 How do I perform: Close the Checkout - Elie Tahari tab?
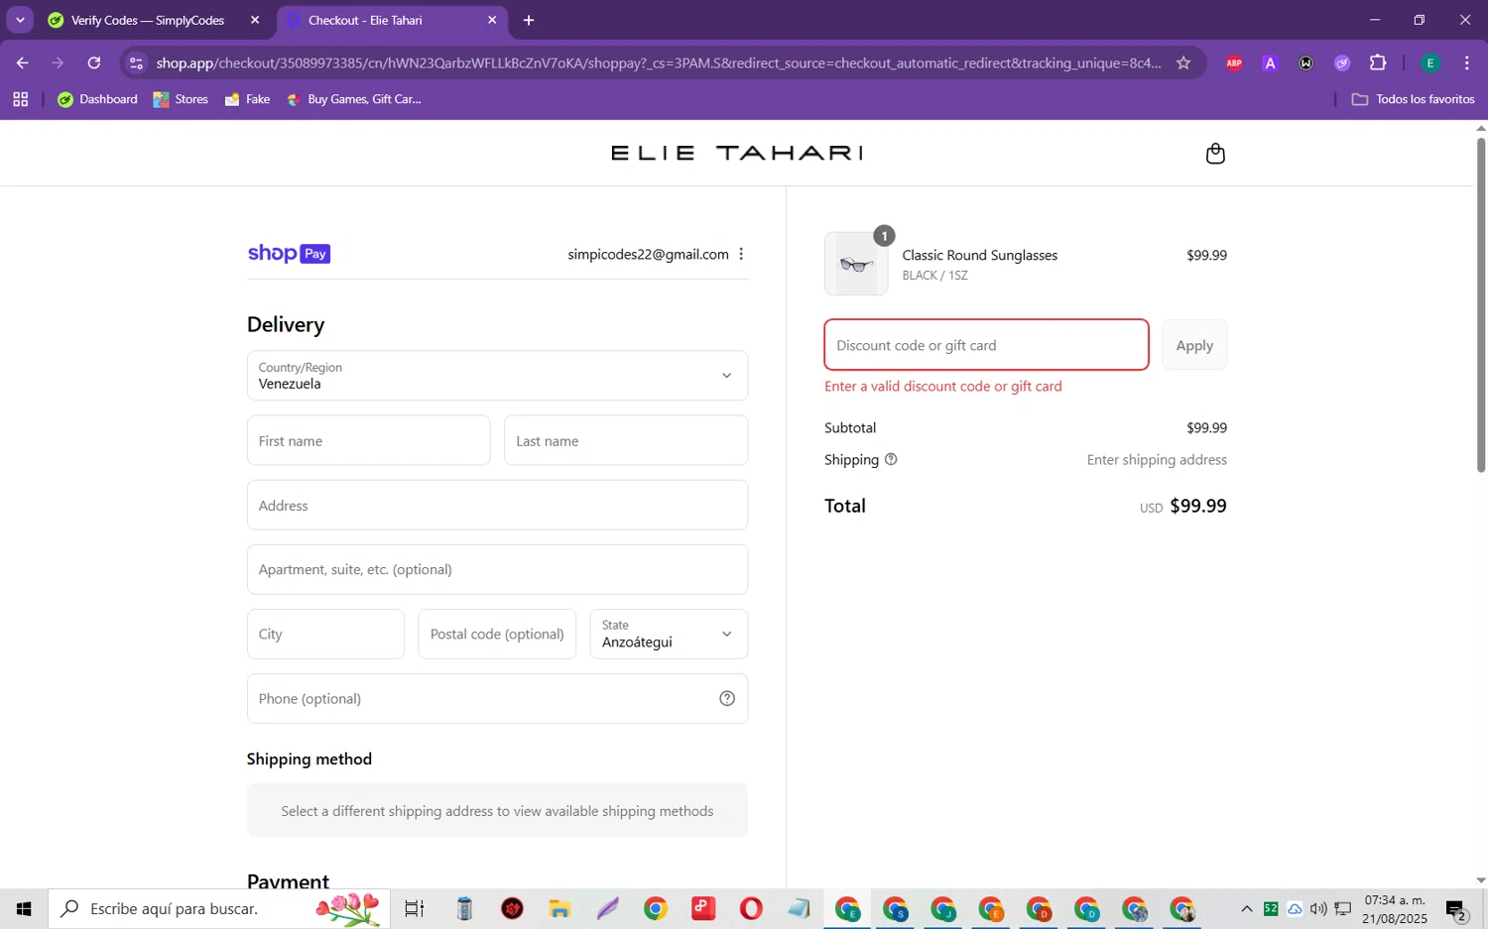tap(492, 20)
